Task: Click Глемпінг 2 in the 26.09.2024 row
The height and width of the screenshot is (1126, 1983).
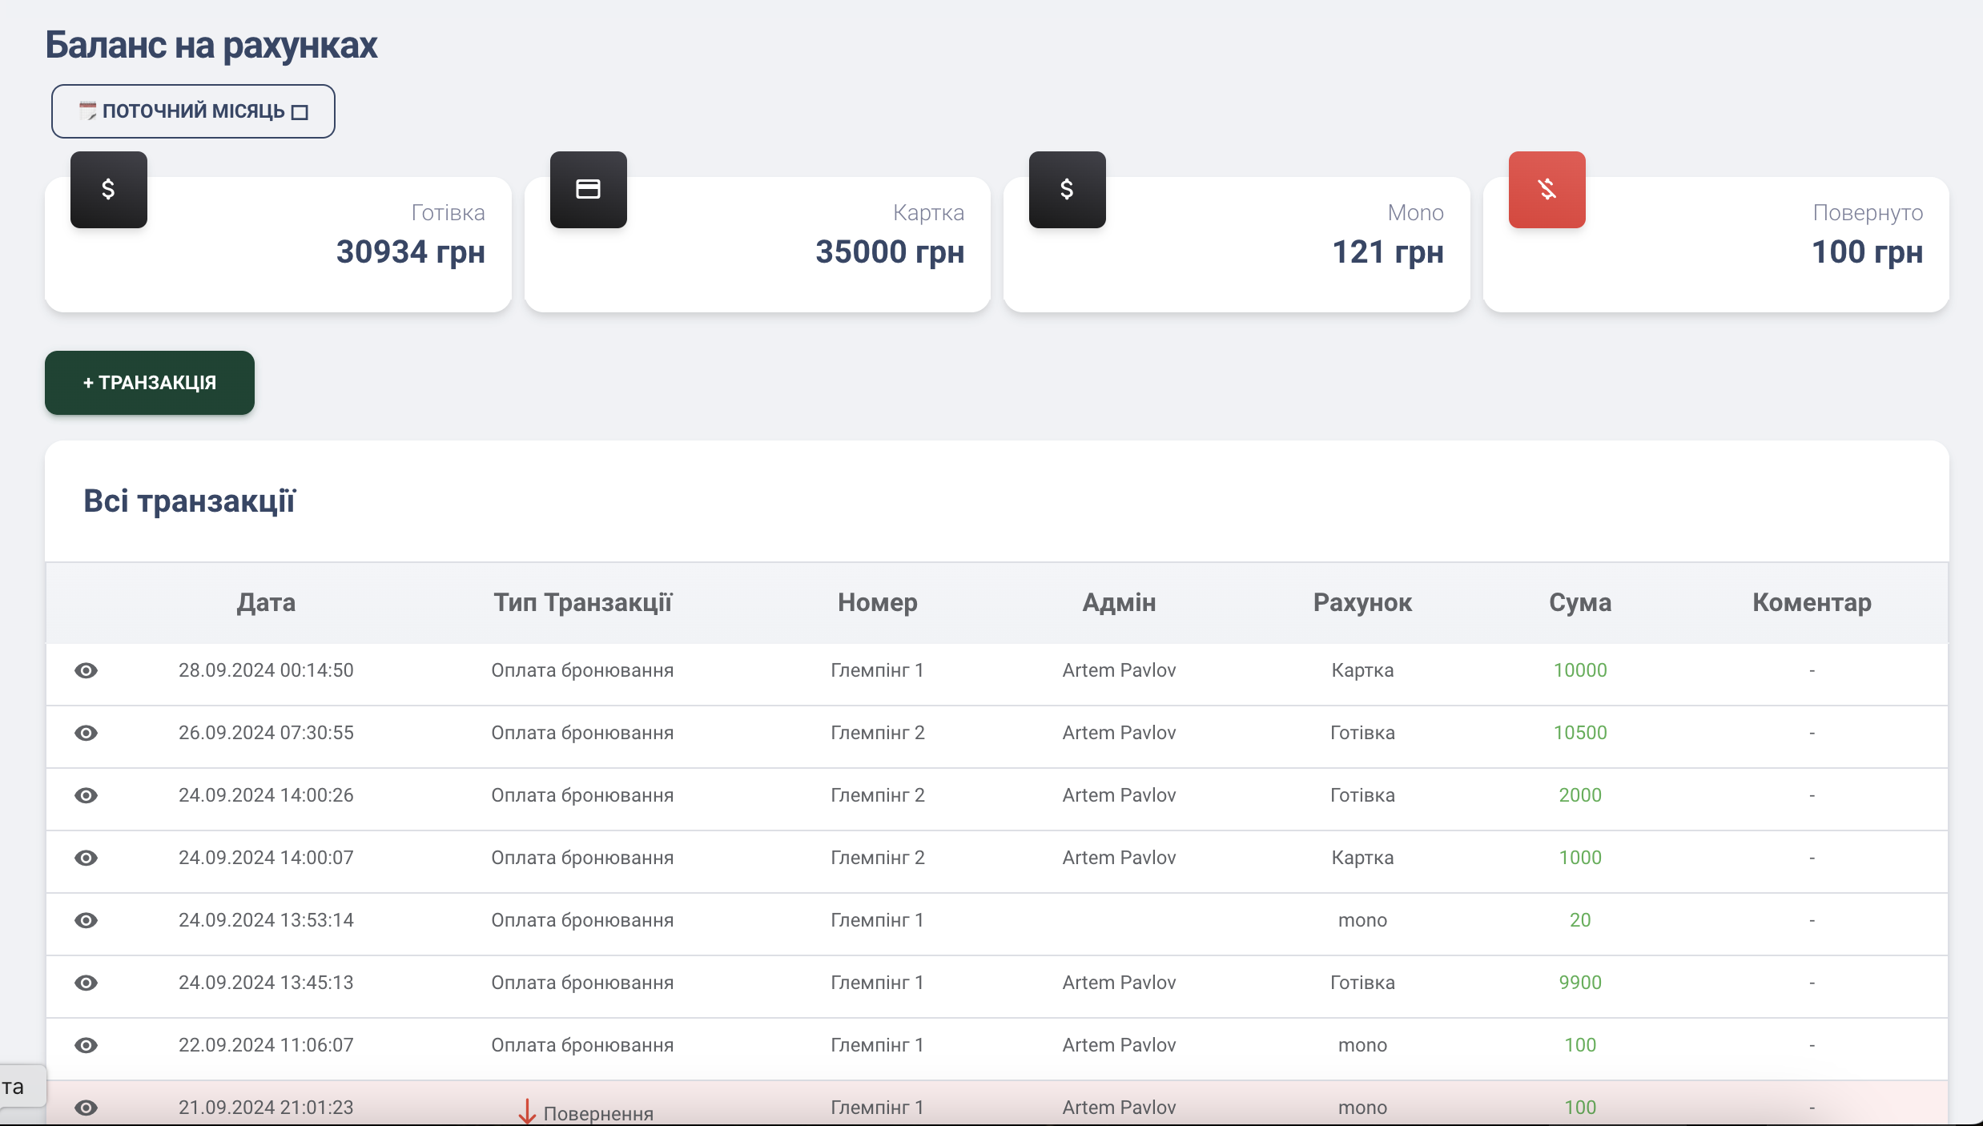Action: point(878,733)
